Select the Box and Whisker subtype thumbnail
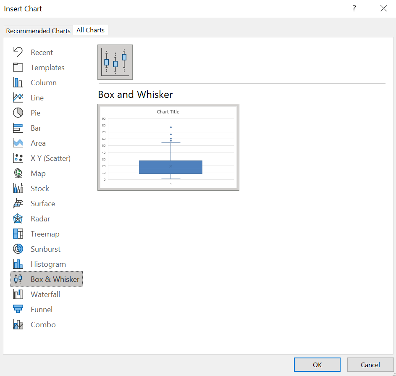 point(115,62)
